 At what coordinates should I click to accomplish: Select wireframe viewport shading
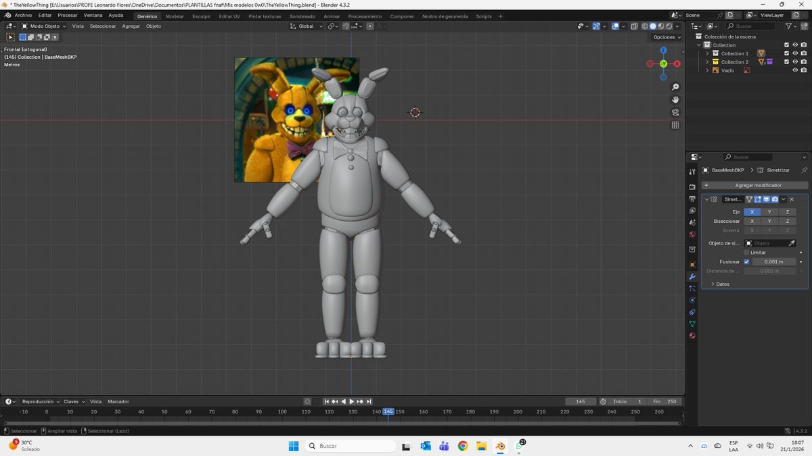pos(644,26)
